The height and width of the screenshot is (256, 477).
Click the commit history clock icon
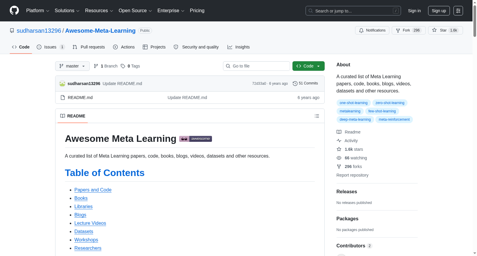tap(295, 84)
